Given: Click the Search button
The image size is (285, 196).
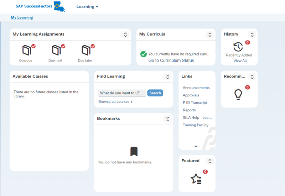Looking at the screenshot, I should 155,93.
